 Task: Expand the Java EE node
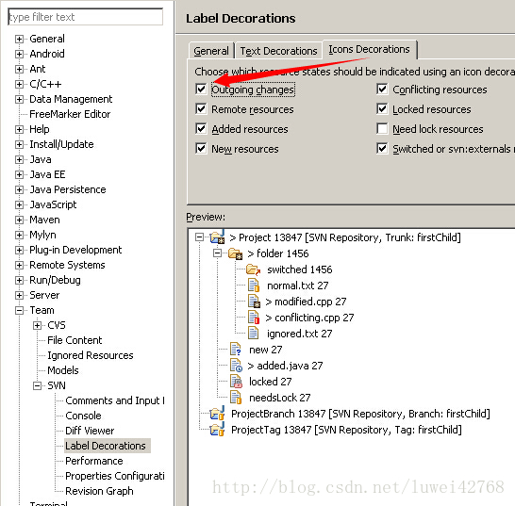coord(19,175)
